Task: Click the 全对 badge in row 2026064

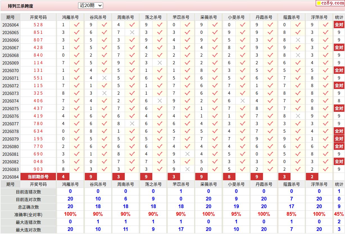Action: [339, 25]
